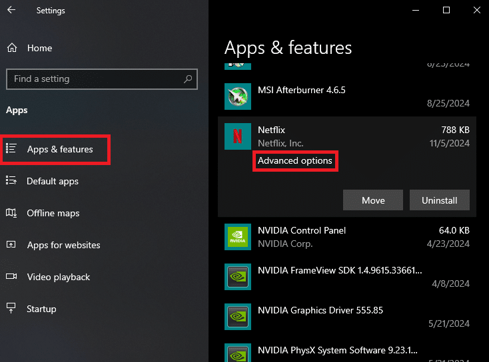Focus the Find a setting search box

point(93,79)
